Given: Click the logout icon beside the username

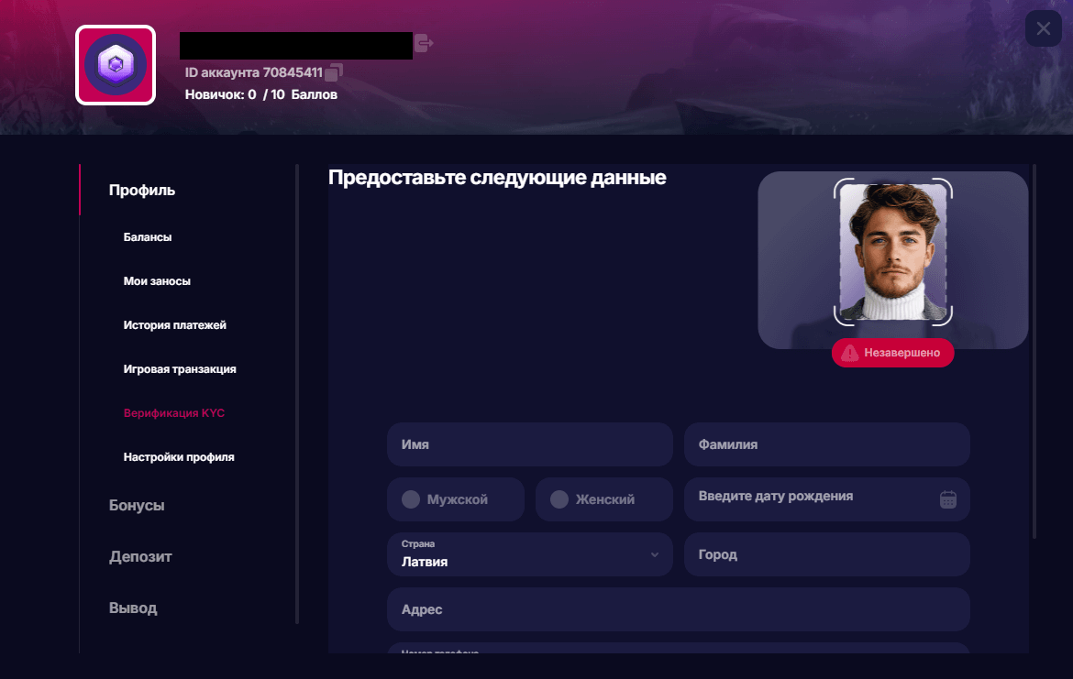Looking at the screenshot, I should click(423, 43).
